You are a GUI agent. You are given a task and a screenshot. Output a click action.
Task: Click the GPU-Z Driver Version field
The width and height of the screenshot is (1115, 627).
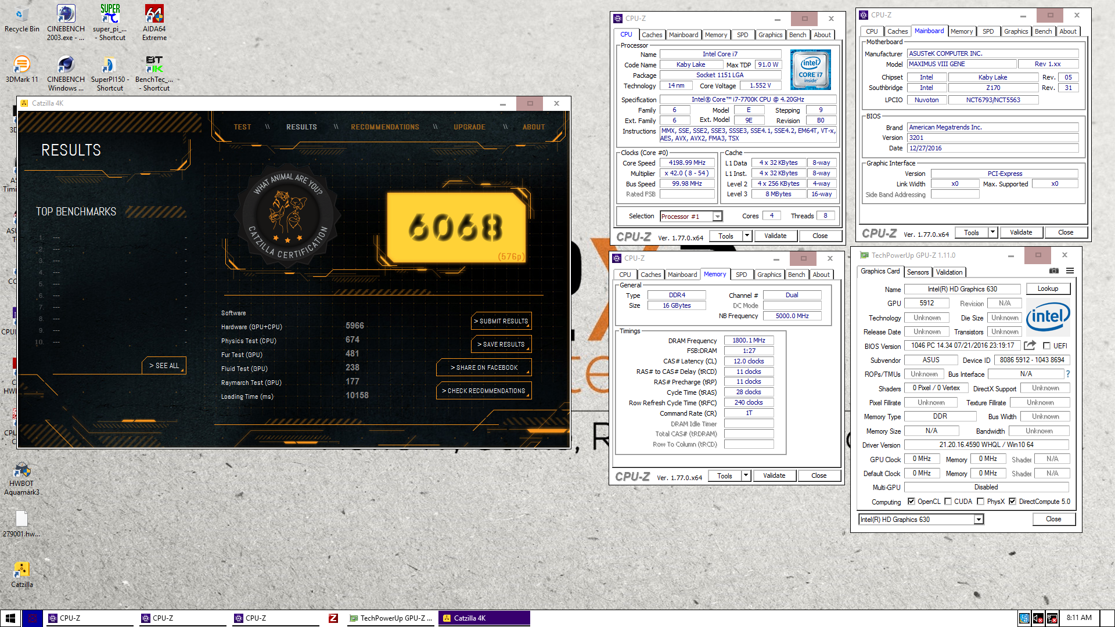coord(986,445)
